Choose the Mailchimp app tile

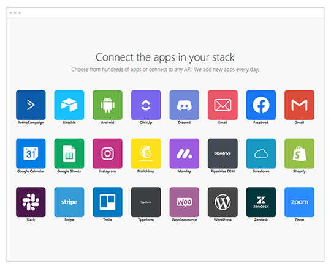146,153
